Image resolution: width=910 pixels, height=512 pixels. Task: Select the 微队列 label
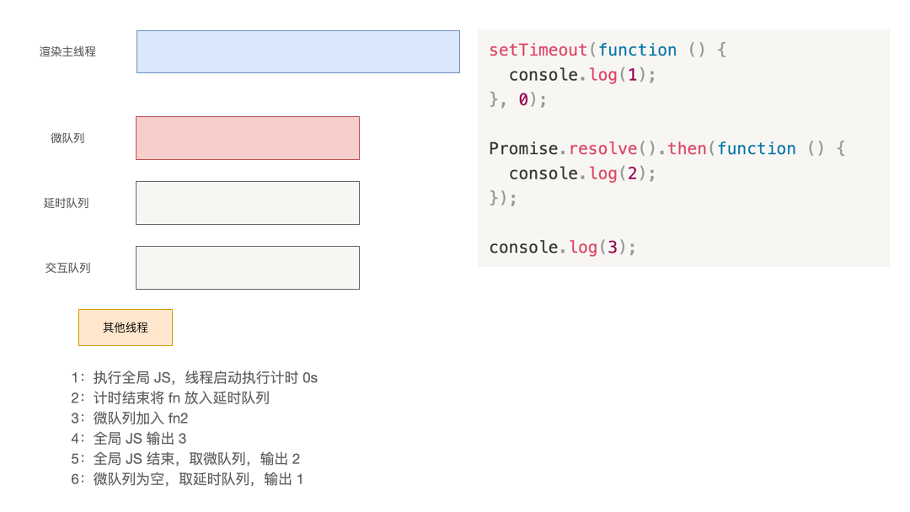tap(67, 138)
